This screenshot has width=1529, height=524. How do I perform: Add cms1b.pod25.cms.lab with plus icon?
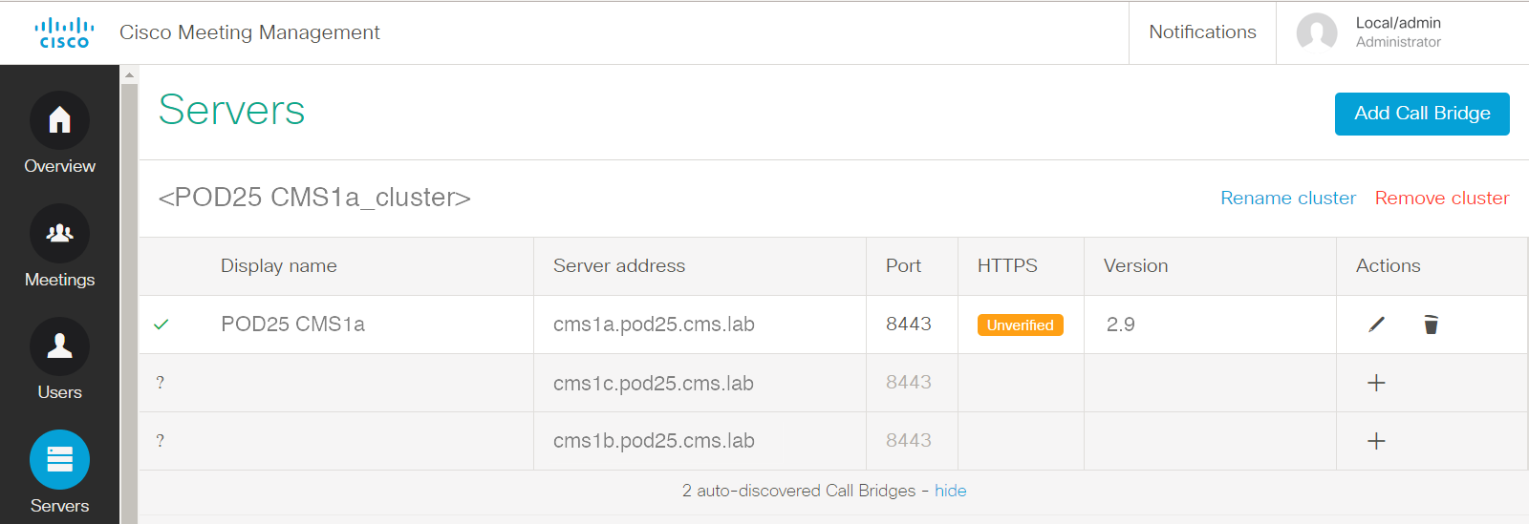(1376, 441)
